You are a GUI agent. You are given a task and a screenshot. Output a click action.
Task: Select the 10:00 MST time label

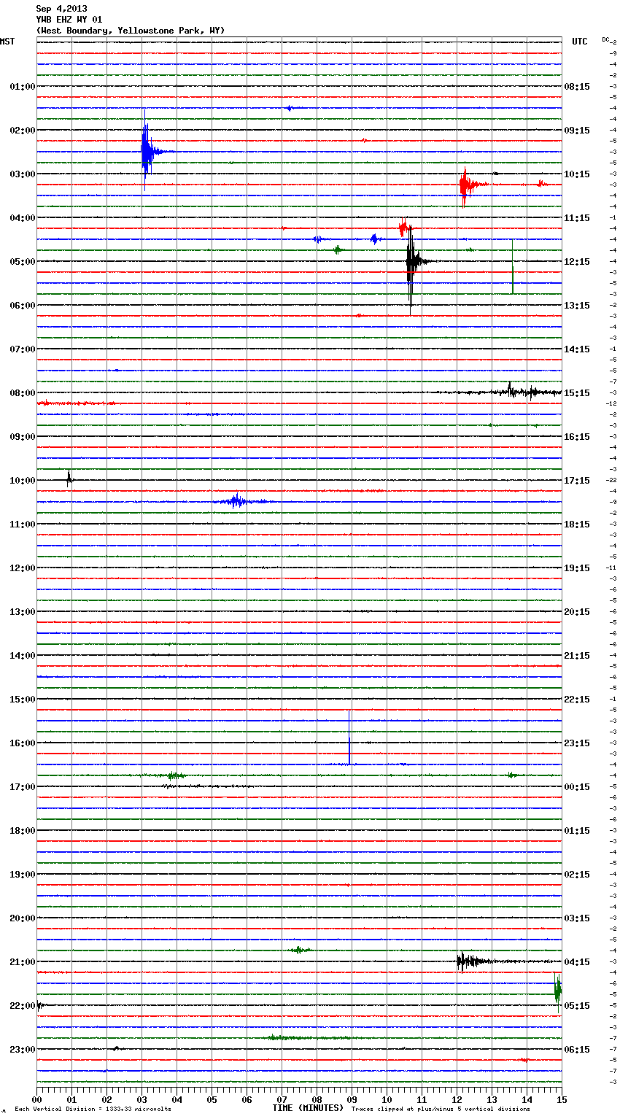[x=23, y=480]
